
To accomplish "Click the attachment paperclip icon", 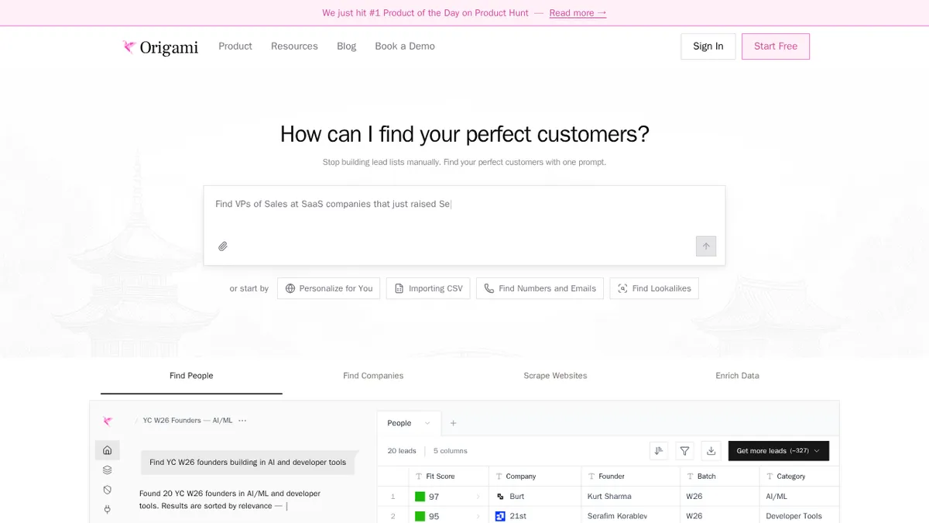I will pos(223,246).
